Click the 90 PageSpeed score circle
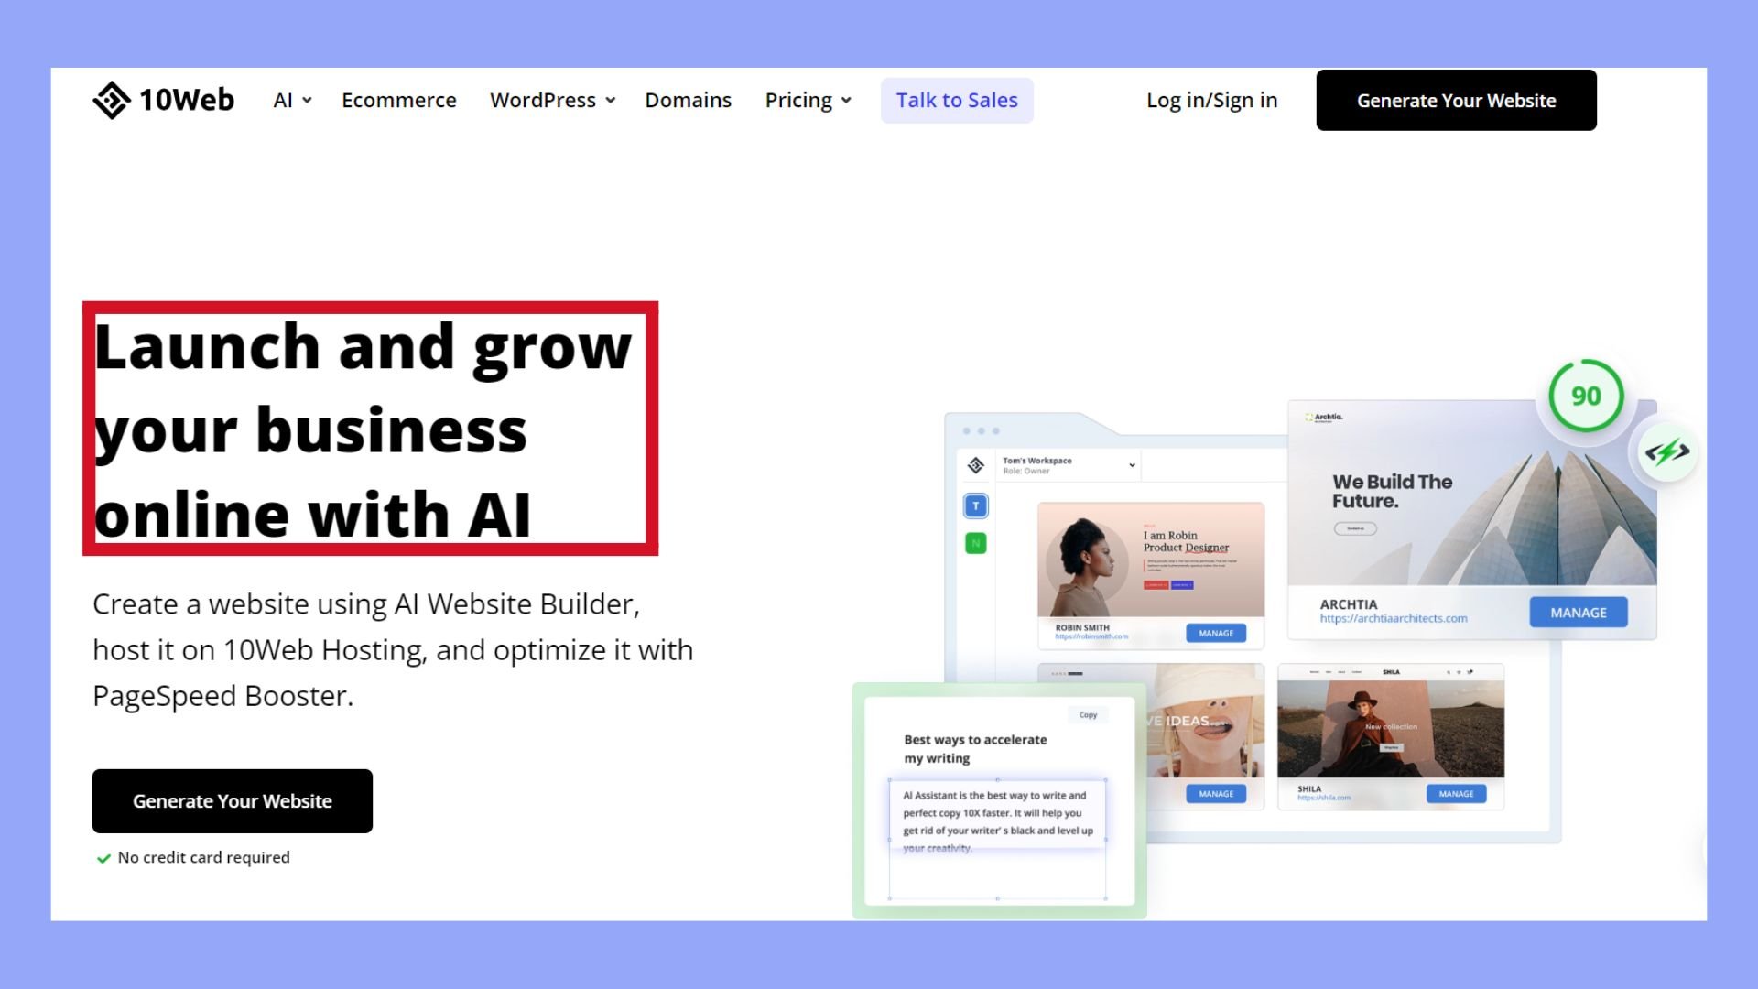Image resolution: width=1758 pixels, height=989 pixels. [x=1586, y=396]
